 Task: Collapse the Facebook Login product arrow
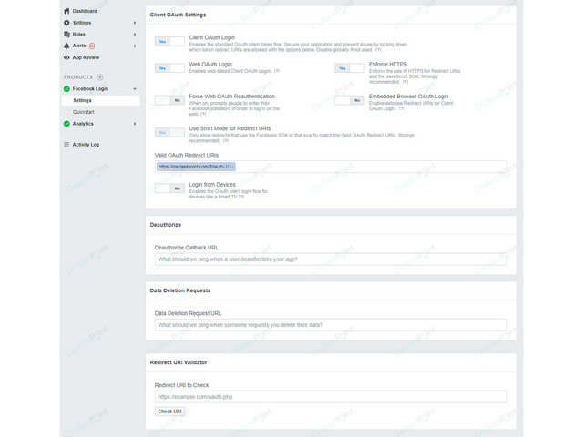pyautogui.click(x=135, y=89)
